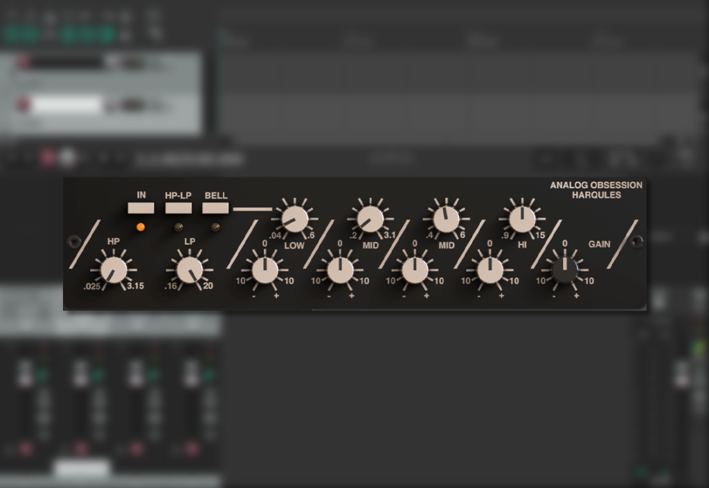Image resolution: width=709 pixels, height=488 pixels.
Task: Click the LOW band gain knob
Action: click(267, 271)
